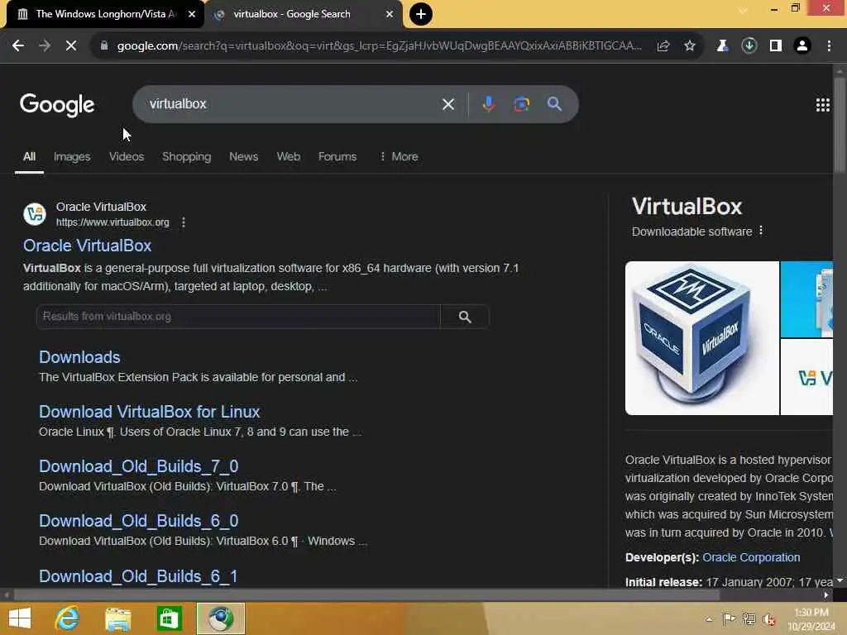Close the Windows Longhorn/Vista tab

191,14
